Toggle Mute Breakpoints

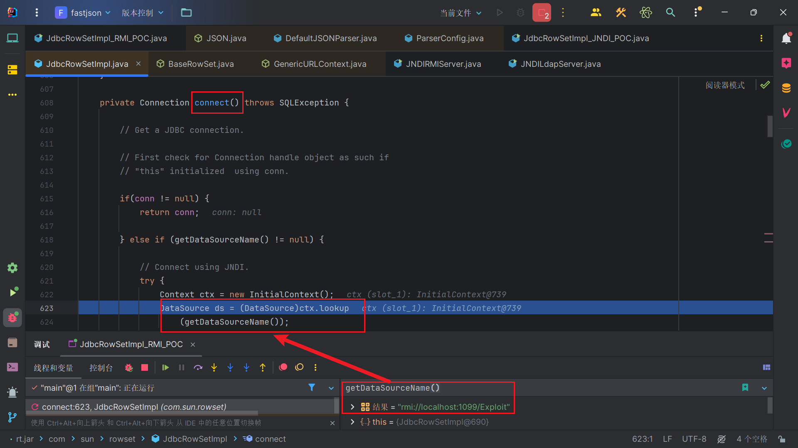(299, 367)
